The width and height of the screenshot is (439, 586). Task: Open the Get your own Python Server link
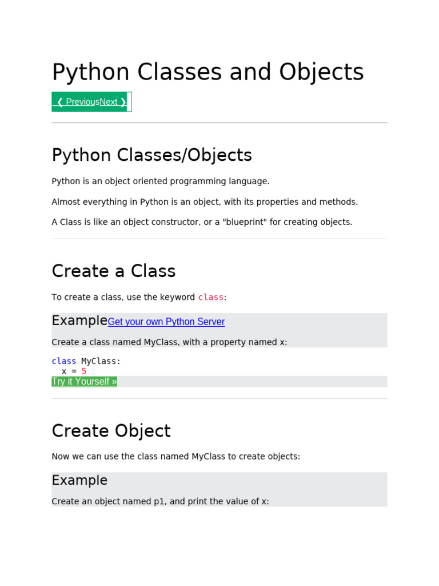[x=166, y=322]
